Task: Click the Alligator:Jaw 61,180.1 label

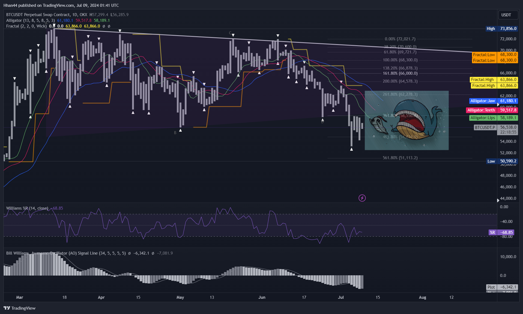Action: click(494, 101)
